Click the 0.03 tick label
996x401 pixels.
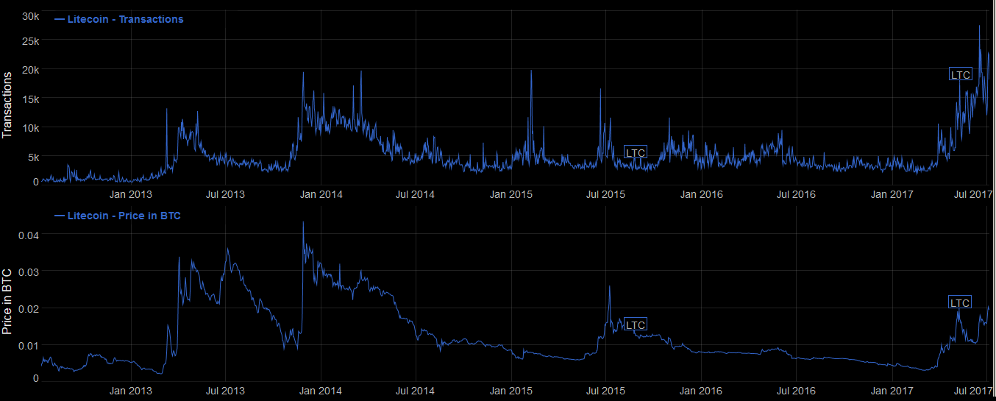coord(28,272)
